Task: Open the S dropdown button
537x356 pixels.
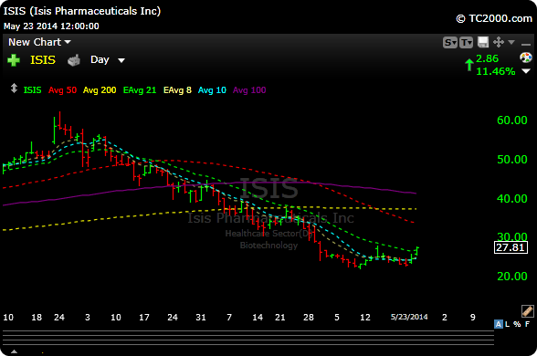Action: (x=450, y=42)
